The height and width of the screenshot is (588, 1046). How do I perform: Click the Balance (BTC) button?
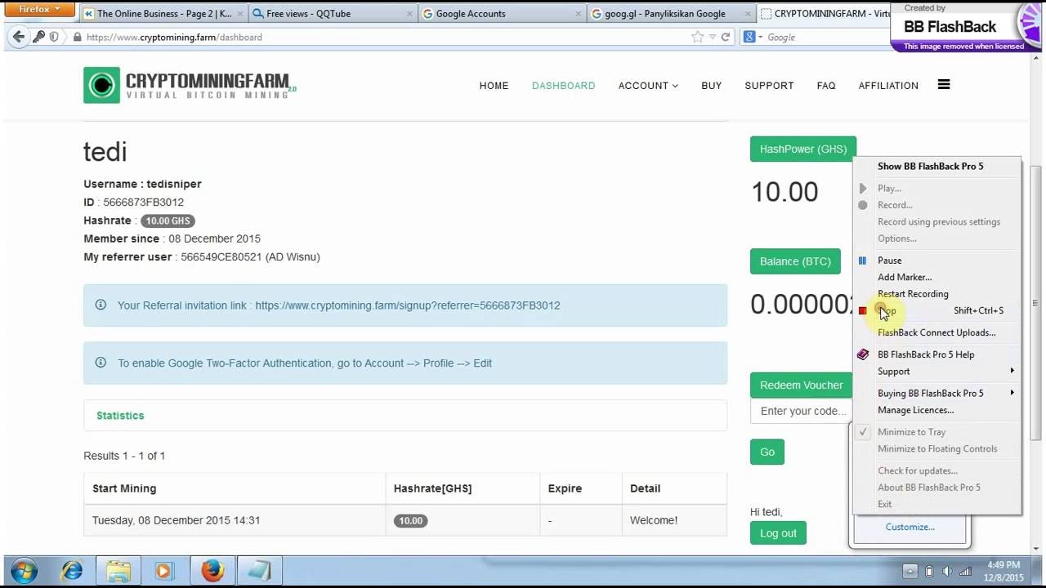pyautogui.click(x=795, y=261)
